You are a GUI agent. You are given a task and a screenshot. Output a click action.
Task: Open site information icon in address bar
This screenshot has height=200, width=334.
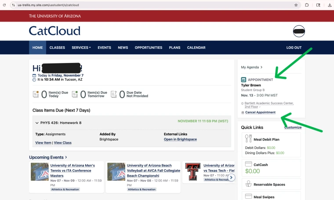coord(14,5)
